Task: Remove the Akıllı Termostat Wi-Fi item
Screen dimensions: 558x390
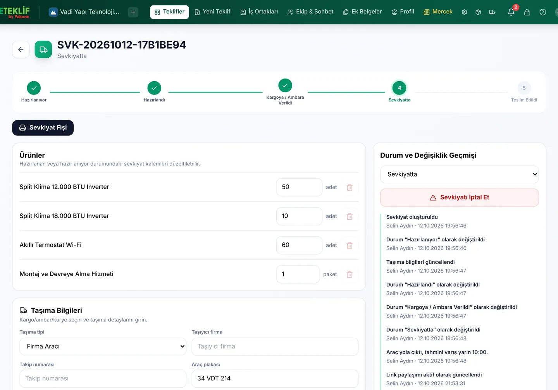Action: (x=350, y=246)
